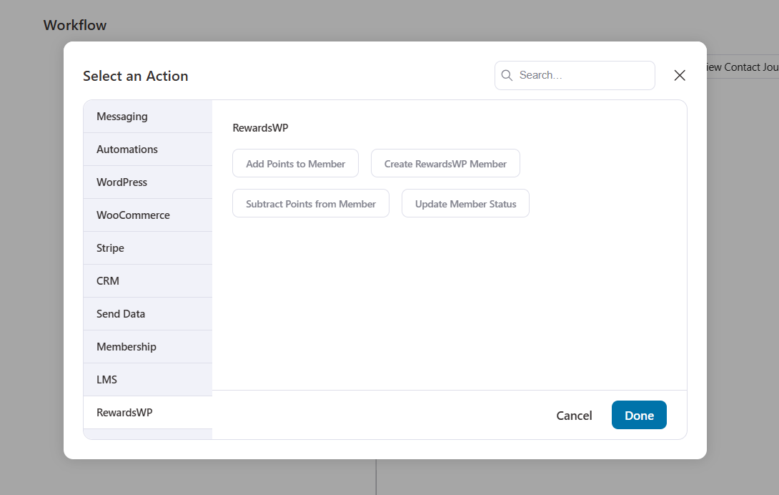Choose the Update Member Status action
The height and width of the screenshot is (495, 779).
[x=465, y=203]
